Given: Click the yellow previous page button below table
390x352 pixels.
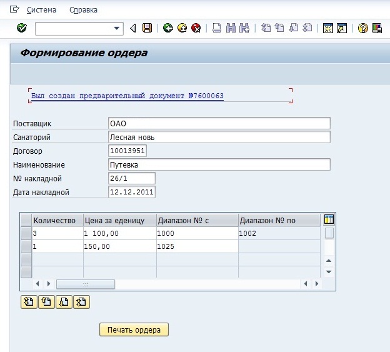Looking at the screenshot, I should pyautogui.click(x=46, y=302).
